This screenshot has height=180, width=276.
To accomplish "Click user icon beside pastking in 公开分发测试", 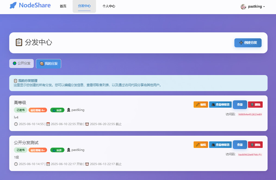I will (x=69, y=150).
